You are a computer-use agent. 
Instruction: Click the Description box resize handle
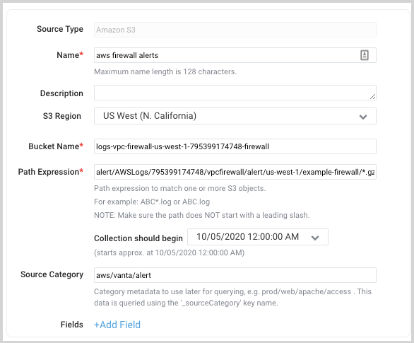click(x=372, y=97)
